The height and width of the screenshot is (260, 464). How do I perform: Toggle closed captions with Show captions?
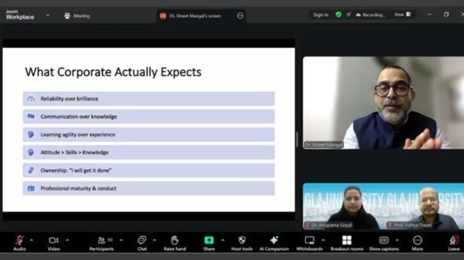tap(384, 241)
